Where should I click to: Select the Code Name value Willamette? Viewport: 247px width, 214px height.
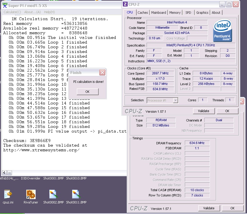162,28
